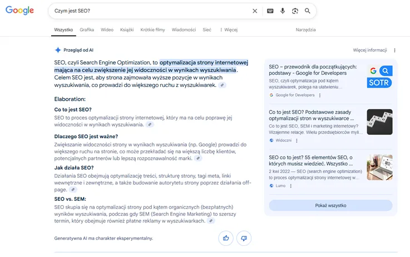Viewport: 410px width, 257px height.
Task: Switch to the Wiadomości tab
Action: click(184, 30)
